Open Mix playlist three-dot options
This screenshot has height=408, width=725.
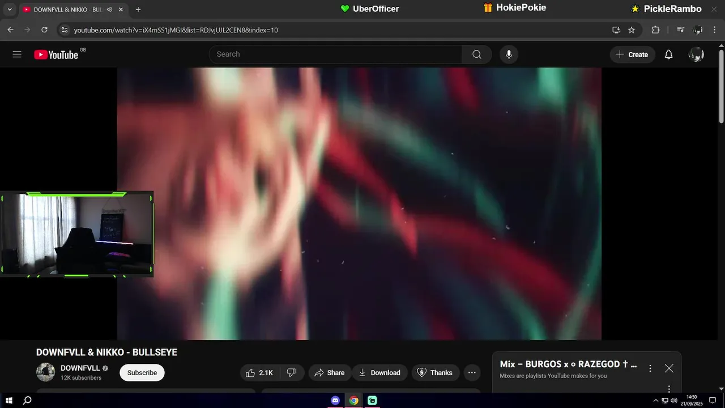point(650,368)
